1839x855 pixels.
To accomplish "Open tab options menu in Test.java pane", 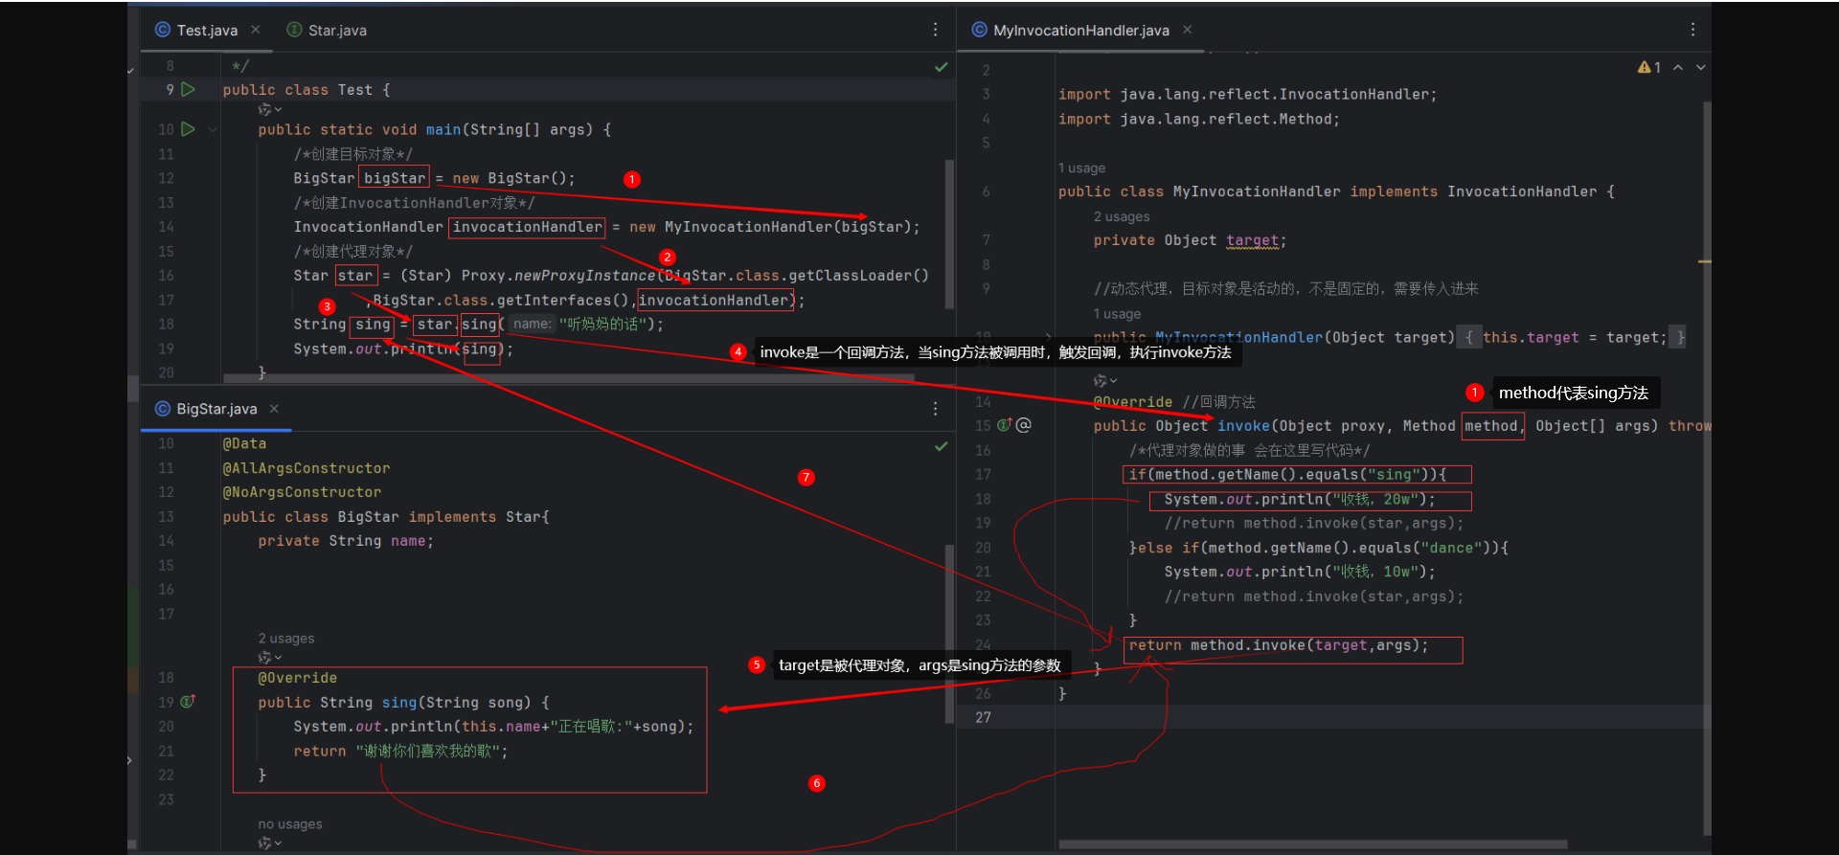I will coord(935,30).
